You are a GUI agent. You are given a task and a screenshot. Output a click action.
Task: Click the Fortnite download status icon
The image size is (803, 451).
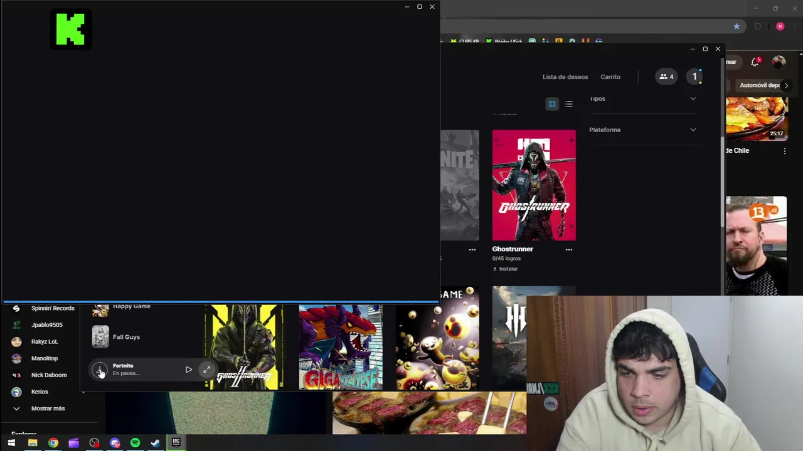point(100,370)
